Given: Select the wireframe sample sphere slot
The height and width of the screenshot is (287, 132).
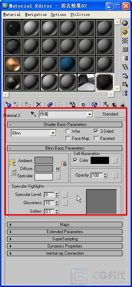Looking at the screenshot, I should point(13,46).
